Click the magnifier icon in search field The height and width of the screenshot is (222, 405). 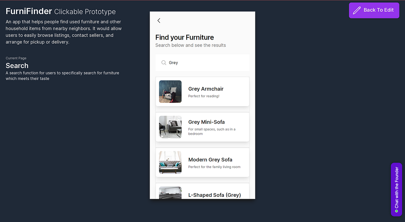coord(164,63)
